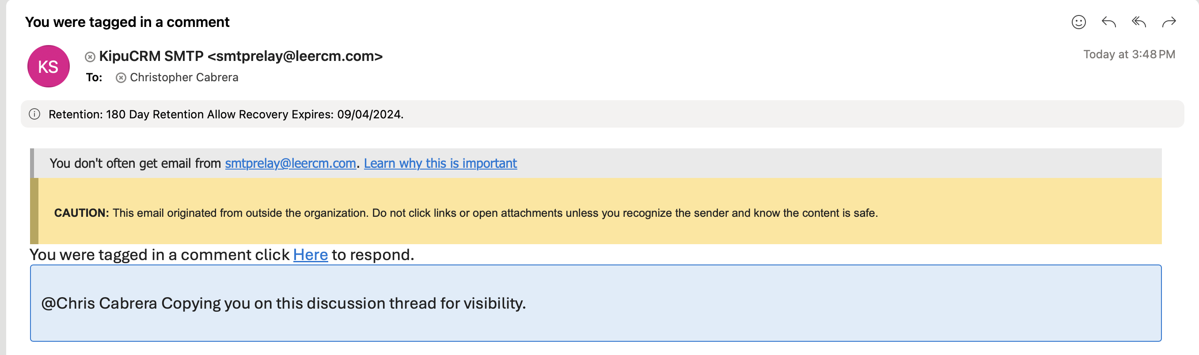Viewport: 1199px width, 355px height.
Task: Click the "To:" recipient label
Action: point(94,77)
